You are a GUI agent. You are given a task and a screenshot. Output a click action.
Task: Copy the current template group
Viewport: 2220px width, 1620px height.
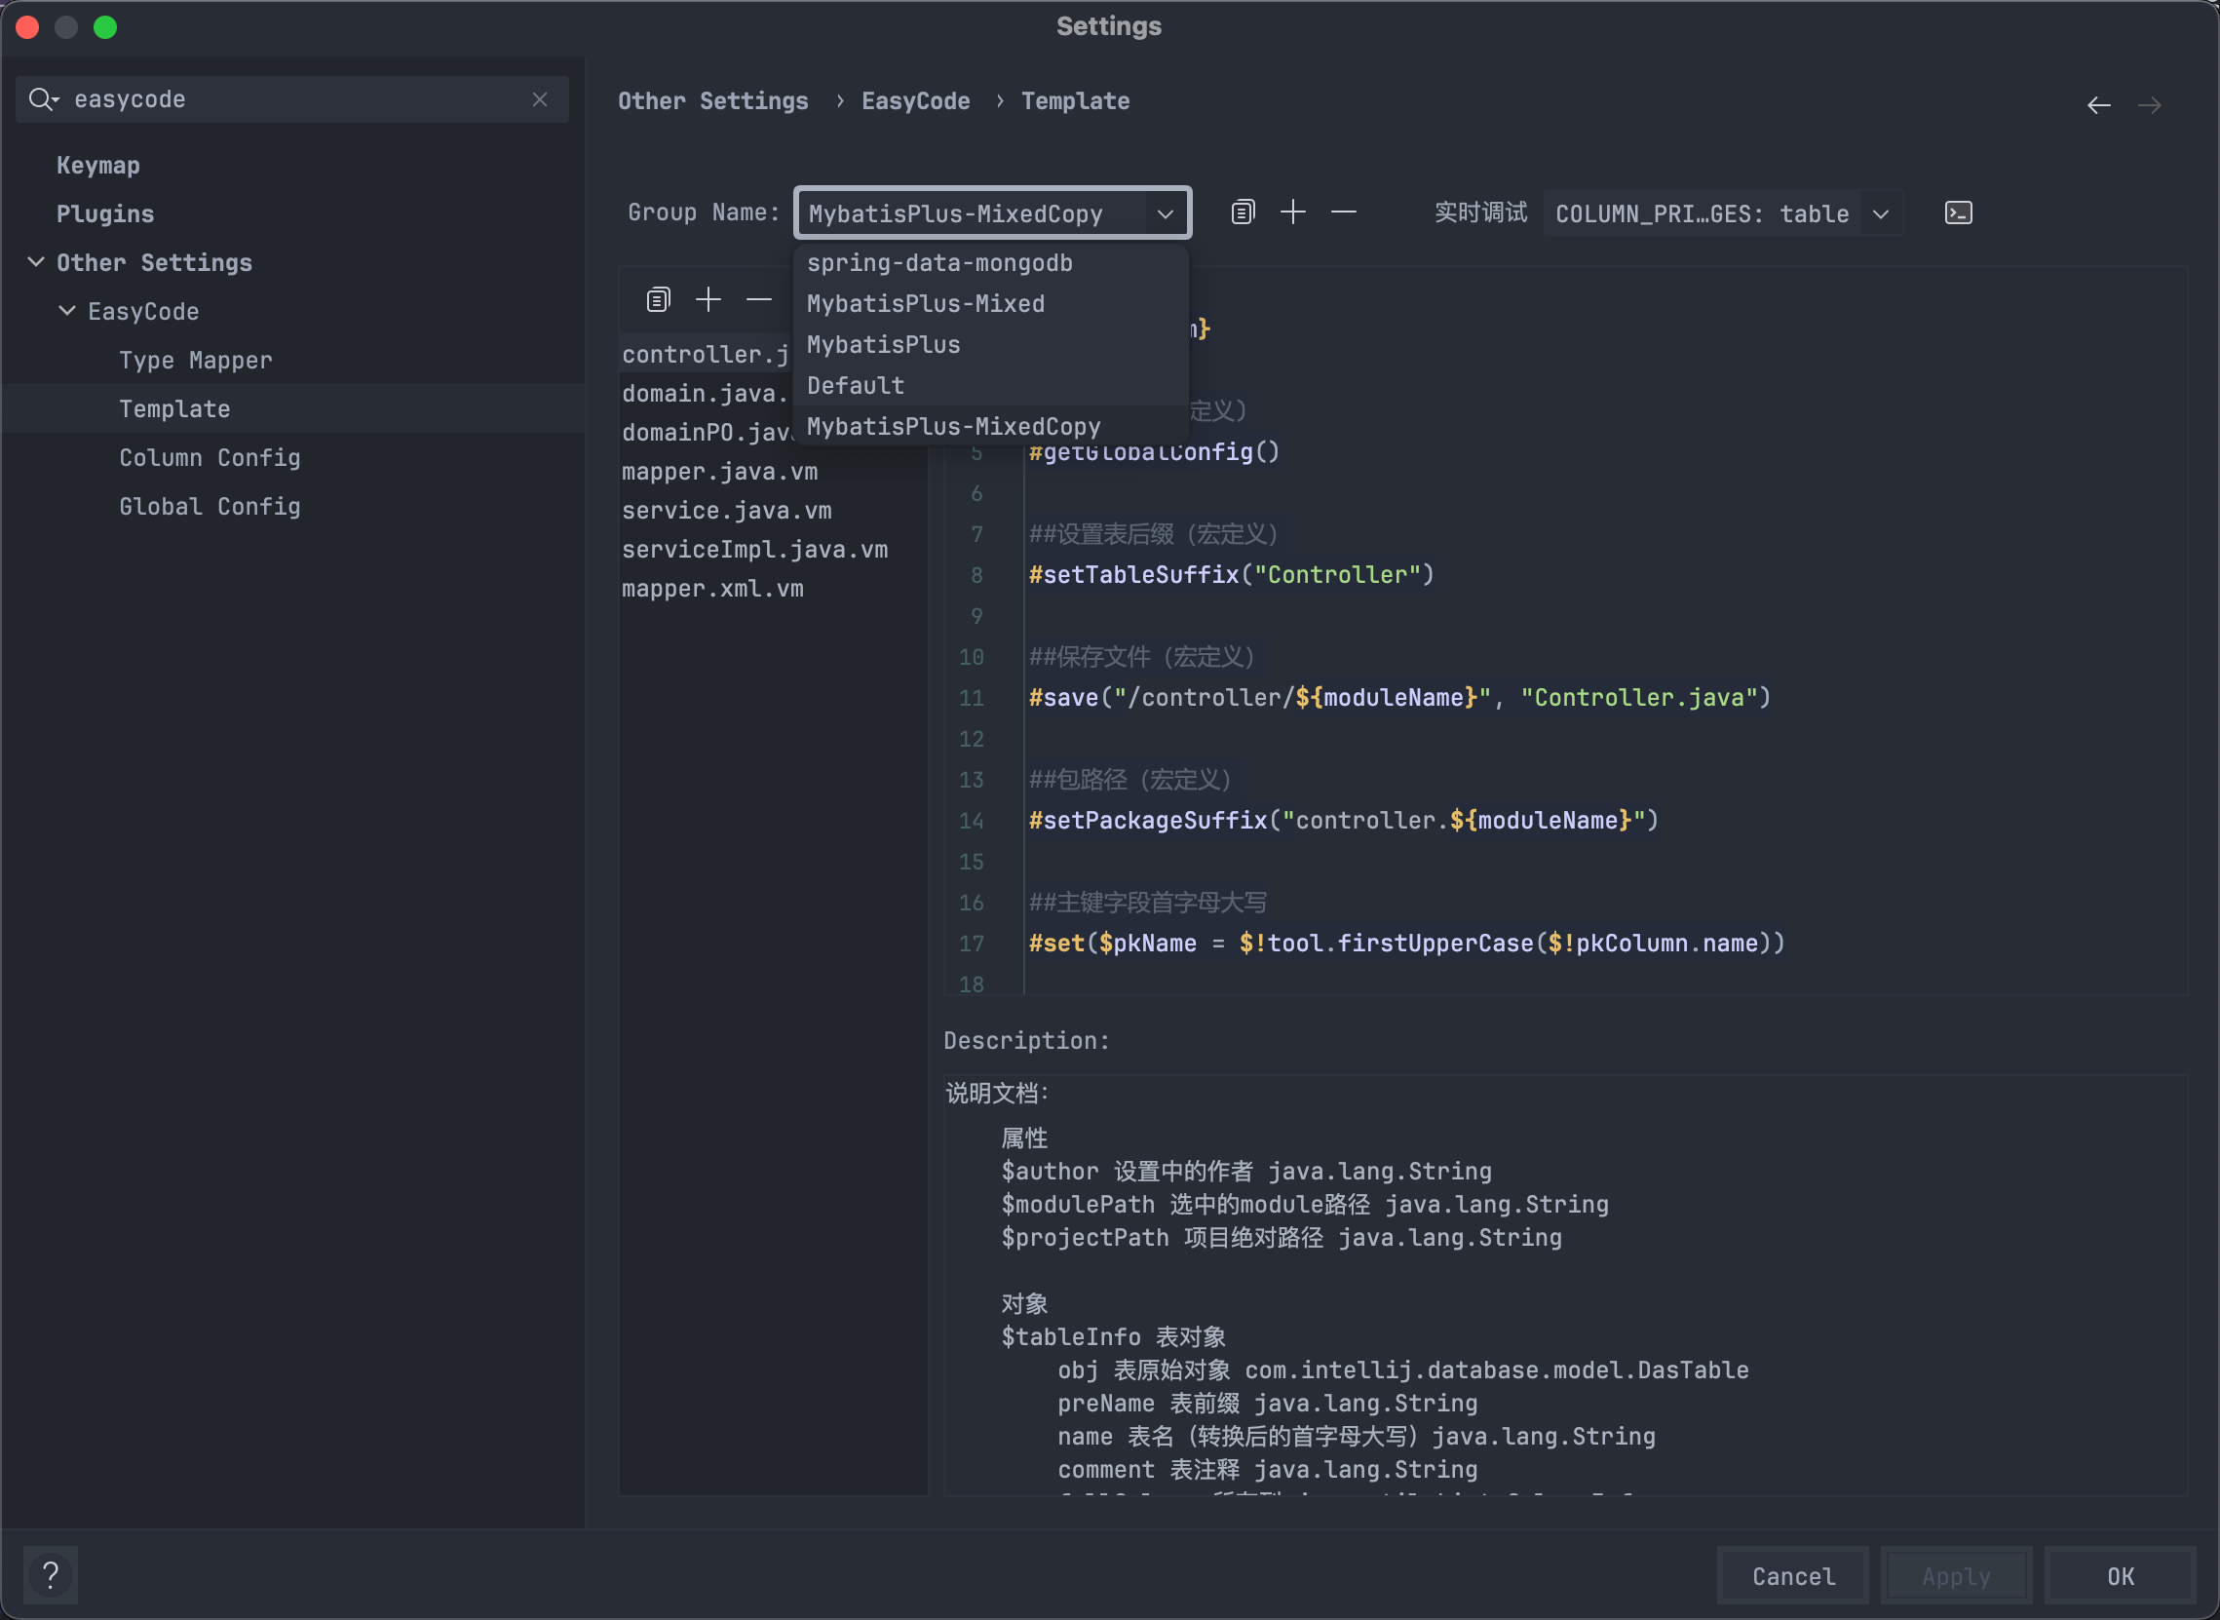[x=1243, y=212]
